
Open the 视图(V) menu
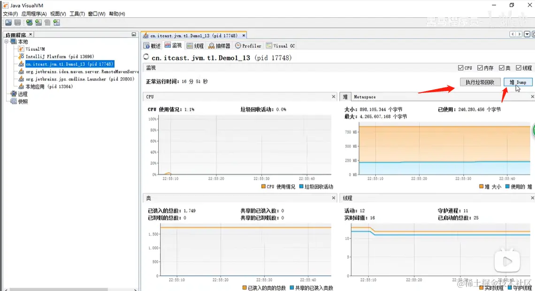(x=58, y=14)
